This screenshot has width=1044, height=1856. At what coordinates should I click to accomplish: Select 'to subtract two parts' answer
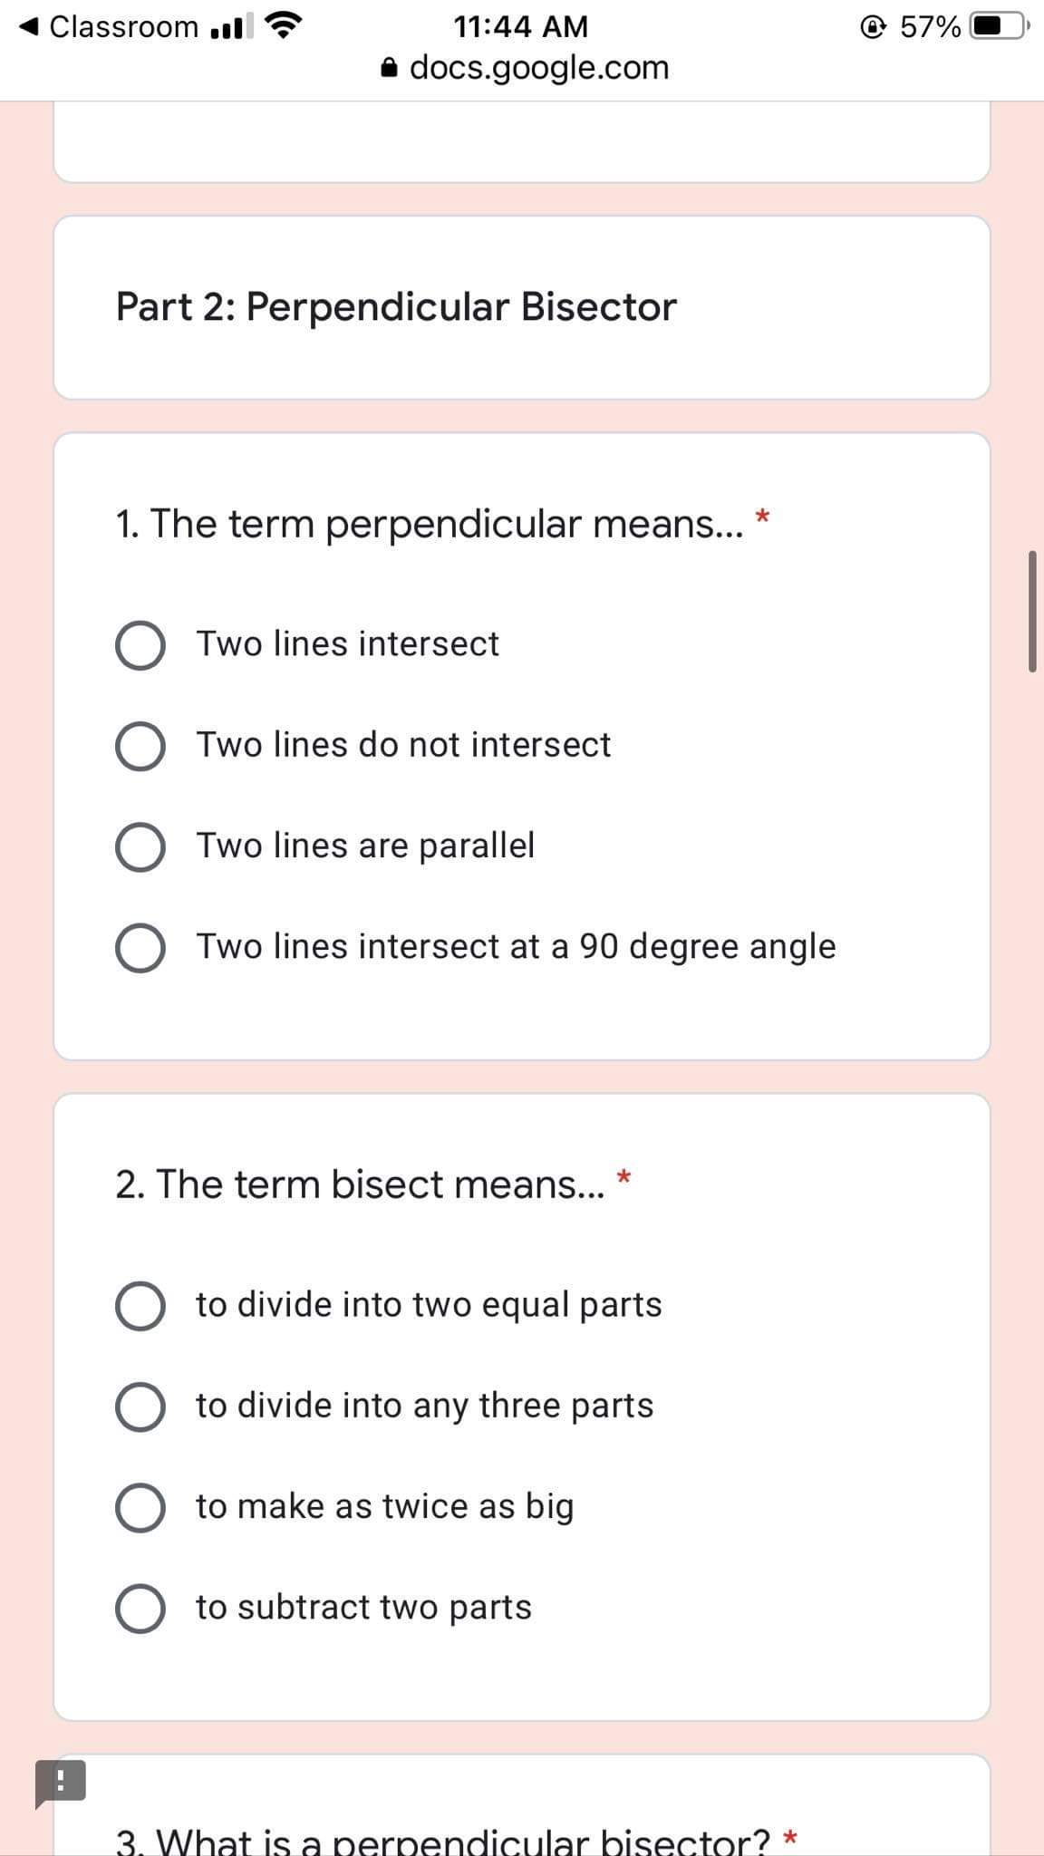coord(140,1608)
